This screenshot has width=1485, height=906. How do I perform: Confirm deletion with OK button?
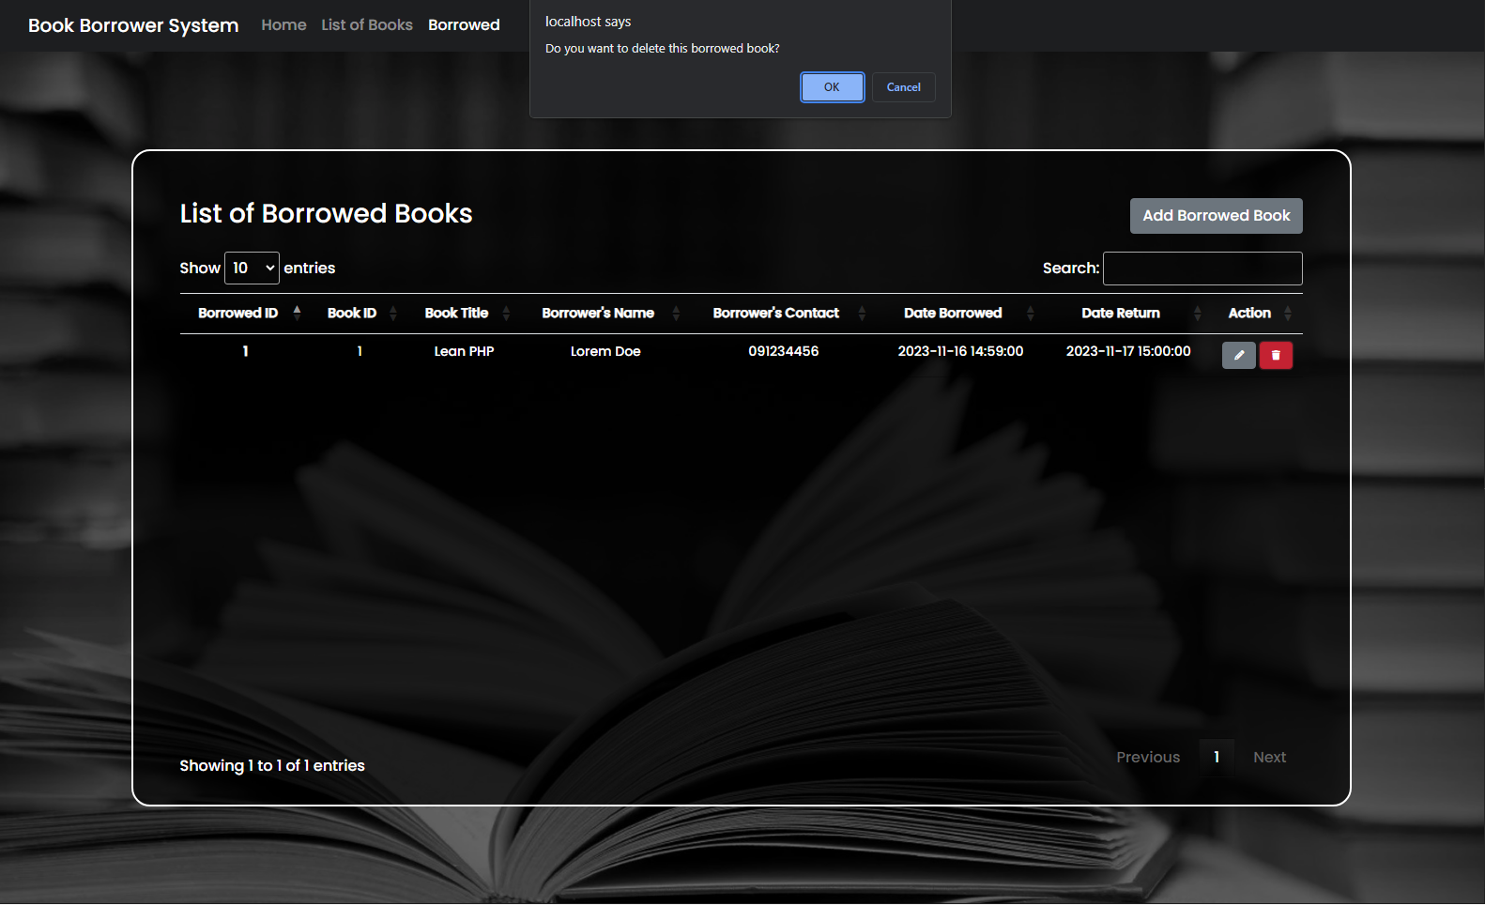[x=832, y=87]
